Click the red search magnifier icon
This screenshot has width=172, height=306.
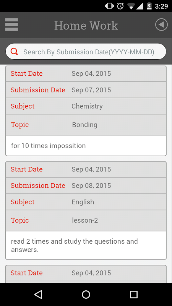[x=14, y=52]
